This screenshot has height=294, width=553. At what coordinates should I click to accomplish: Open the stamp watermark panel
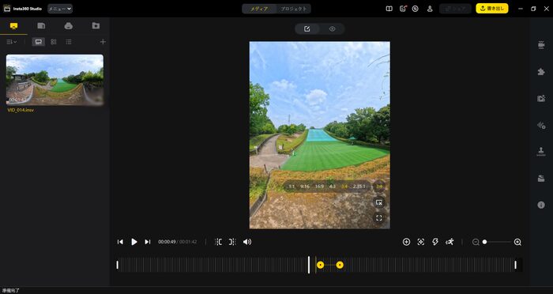541,152
